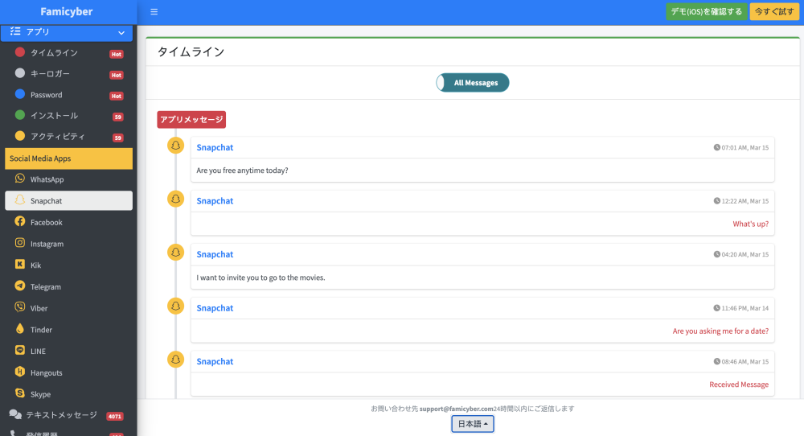
Task: Open the Password menu item
Action: pos(68,95)
